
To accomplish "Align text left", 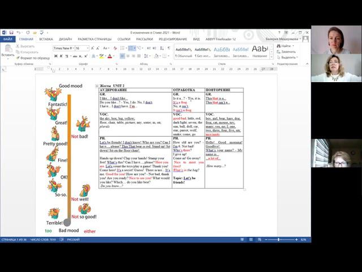I will tap(122, 56).
